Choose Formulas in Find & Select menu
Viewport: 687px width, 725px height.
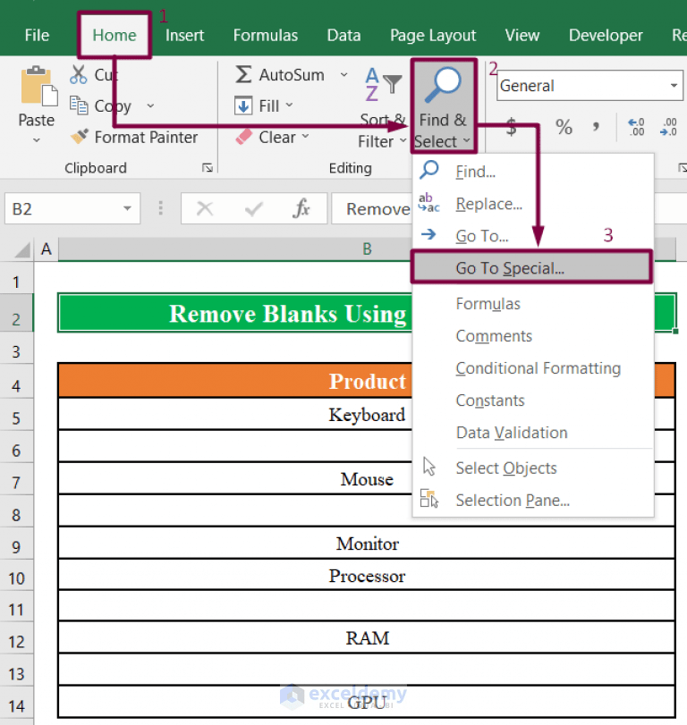[533, 304]
